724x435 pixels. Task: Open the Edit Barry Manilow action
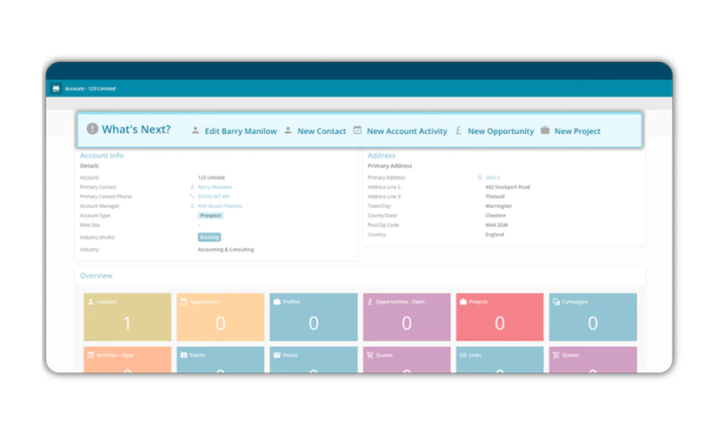click(x=241, y=131)
